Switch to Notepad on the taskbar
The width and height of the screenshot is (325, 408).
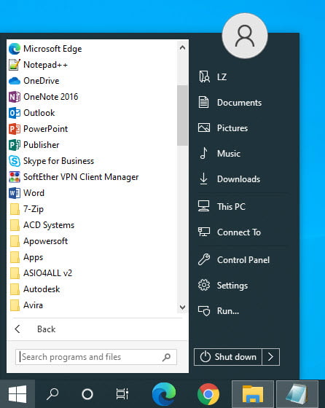tap(297, 394)
